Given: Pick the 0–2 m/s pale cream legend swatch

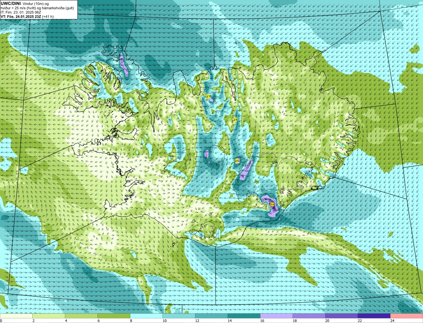Looking at the screenshot, I should pos(16,316).
